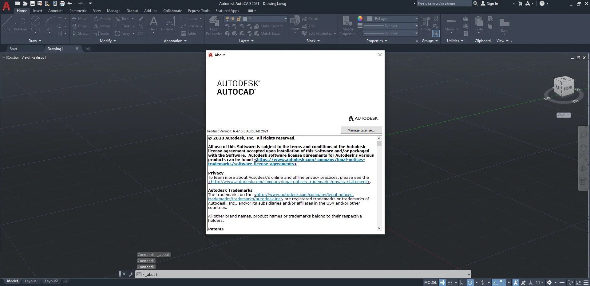Image resolution: width=590 pixels, height=286 pixels.
Task: Toggle snap mode dots in status bar
Action: pyautogui.click(x=450, y=283)
